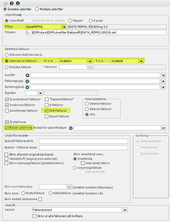This screenshot has width=170, height=222.
Task: Enable Skriv ursprungsfaktura checkbox
Action: pos(6,163)
